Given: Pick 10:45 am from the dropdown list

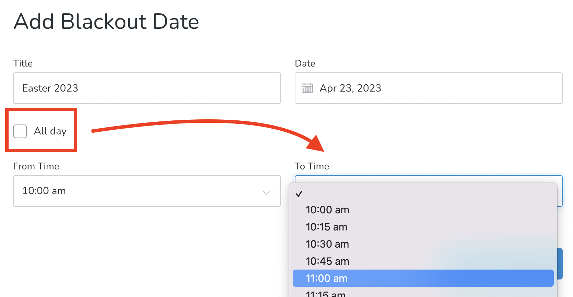Looking at the screenshot, I should click(327, 261).
